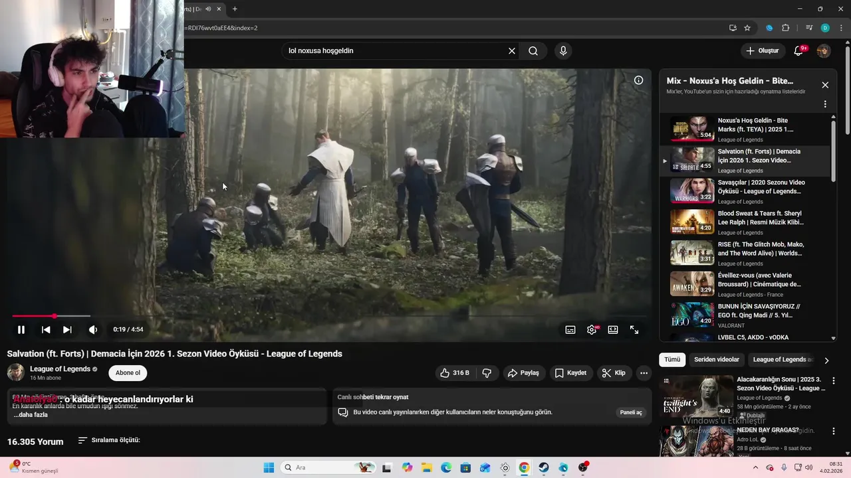Open more video actions ellipsis
Image resolution: width=851 pixels, height=478 pixels.
(644, 373)
